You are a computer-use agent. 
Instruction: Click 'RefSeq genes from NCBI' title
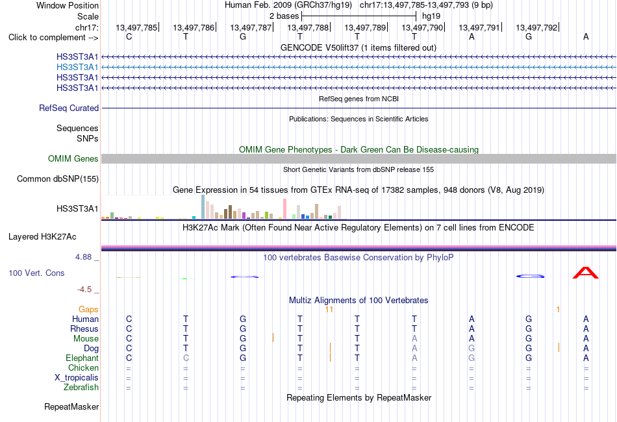[x=359, y=99]
